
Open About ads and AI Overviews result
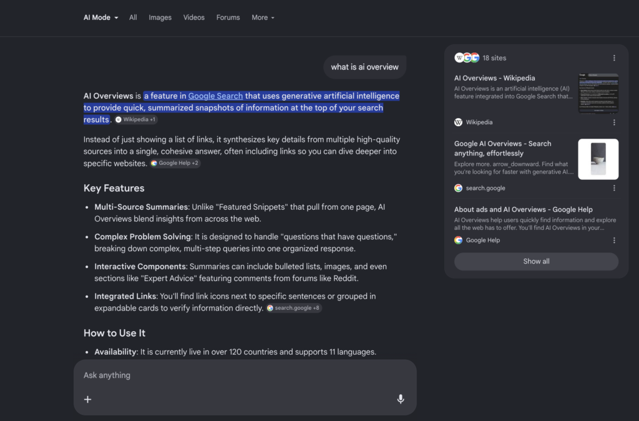click(x=524, y=210)
